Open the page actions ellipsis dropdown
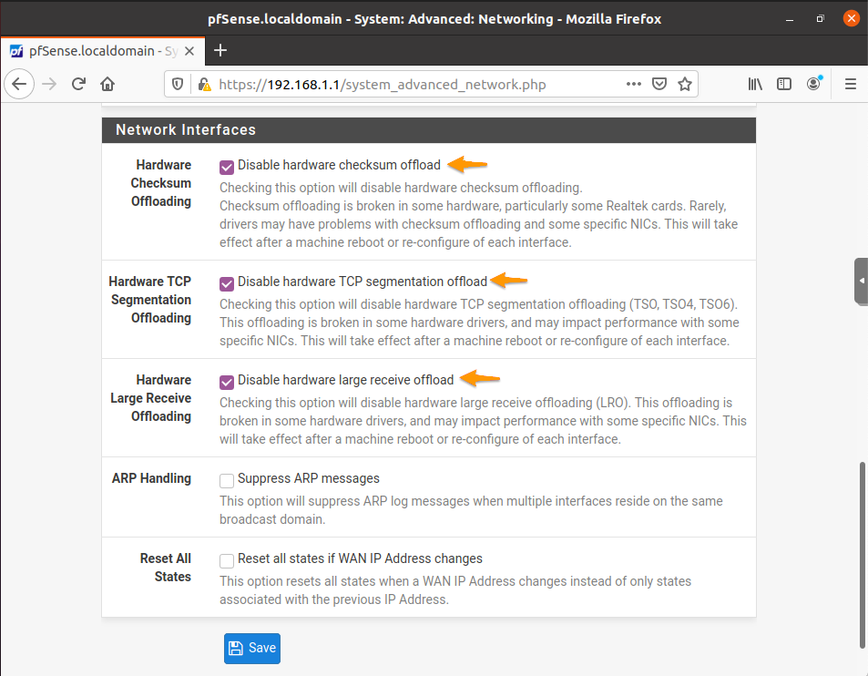 coord(633,83)
